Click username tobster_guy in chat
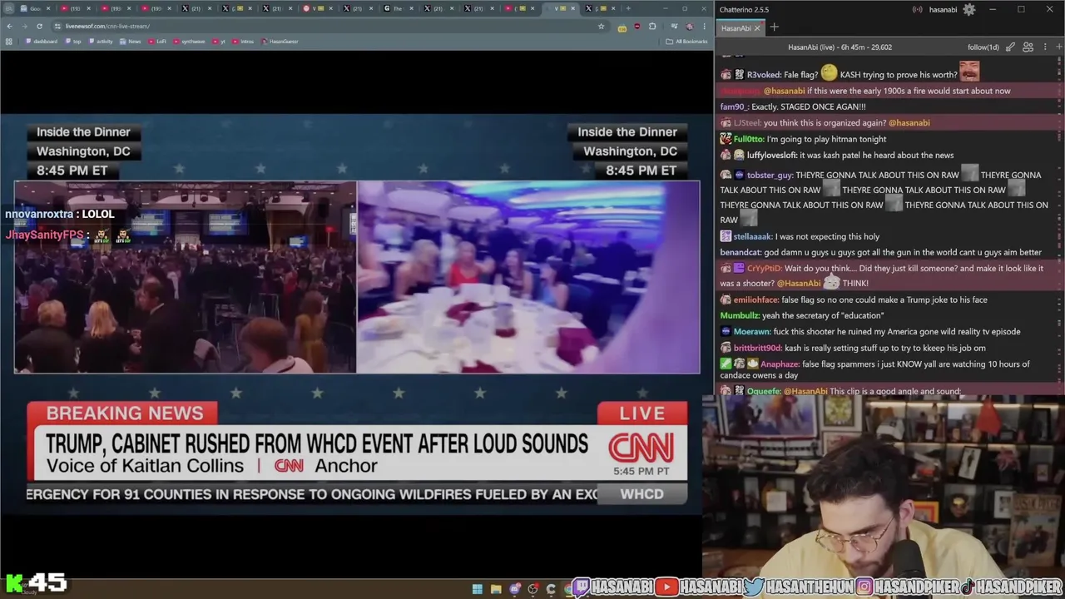 [770, 176]
